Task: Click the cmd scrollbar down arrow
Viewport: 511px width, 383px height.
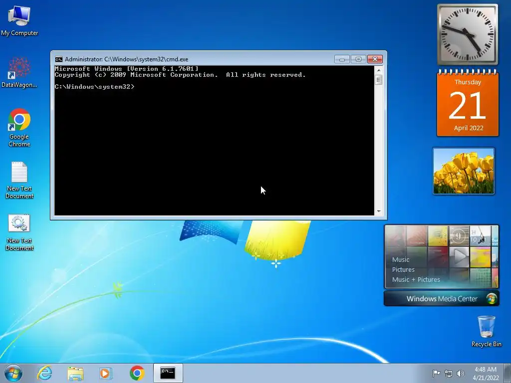Action: (x=378, y=211)
